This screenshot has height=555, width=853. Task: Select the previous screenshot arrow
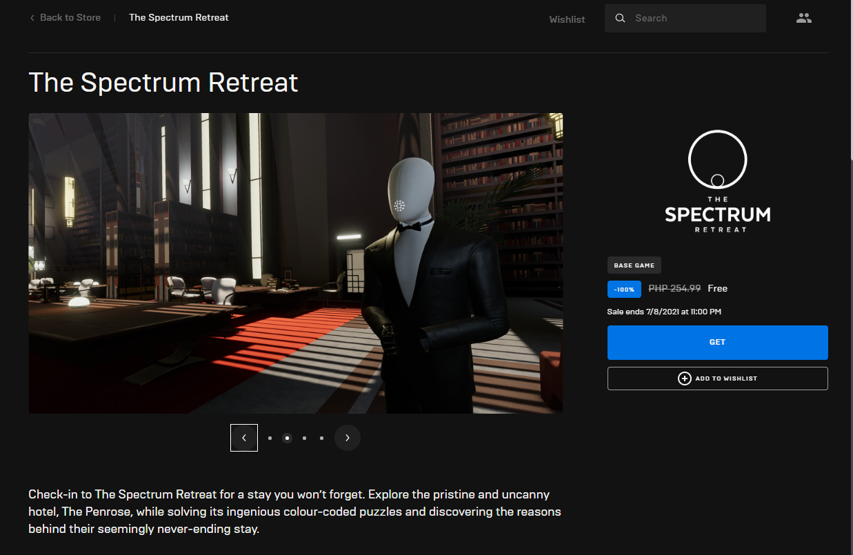point(244,438)
